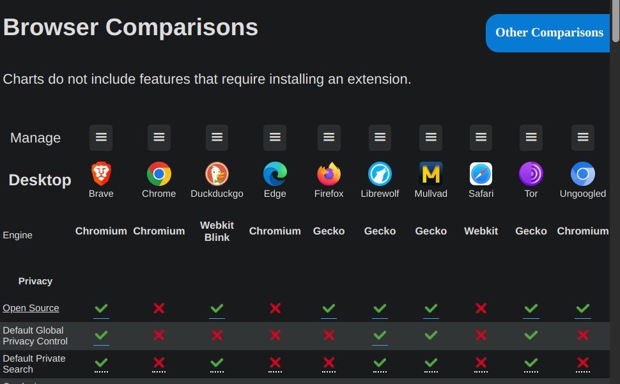Click the purple Tor onion icon
The height and width of the screenshot is (384, 620).
tap(531, 173)
